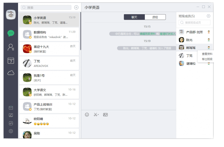
Task: Open the chat messages sidebar icon
Action: click(11, 33)
